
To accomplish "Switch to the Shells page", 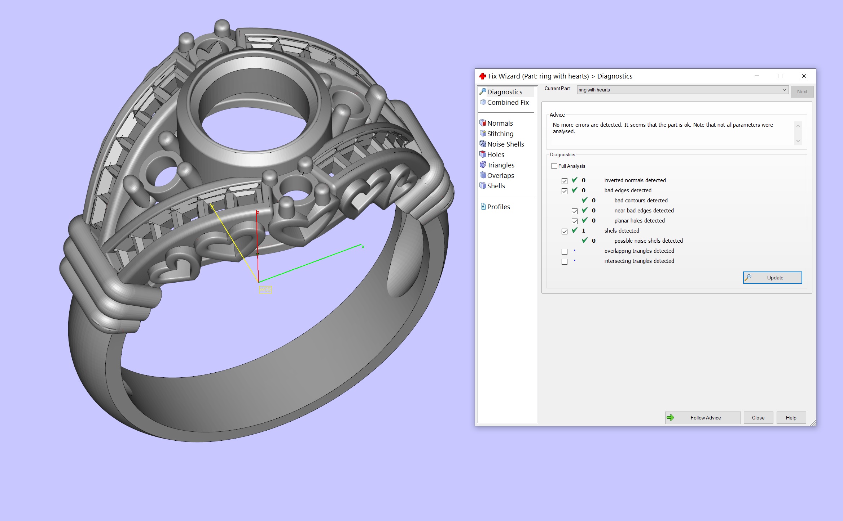I will [x=496, y=186].
